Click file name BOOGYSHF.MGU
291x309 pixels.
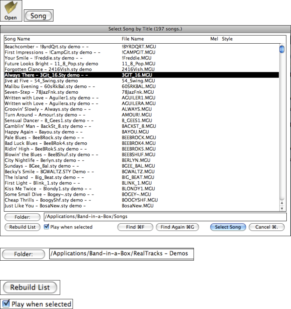[x=139, y=200]
